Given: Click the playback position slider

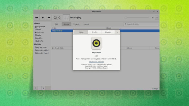Looking at the screenshot, I should 137,18.
